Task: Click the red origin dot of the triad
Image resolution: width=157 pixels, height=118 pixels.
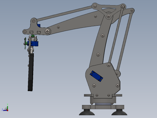Action: pos(8,110)
